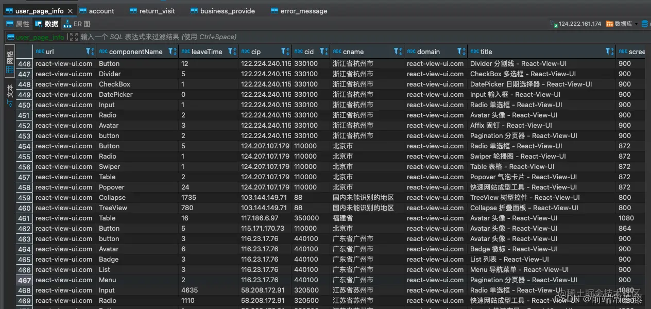Click the filter/sort icon of cname column
The width and height of the screenshot is (651, 309).
tap(398, 51)
